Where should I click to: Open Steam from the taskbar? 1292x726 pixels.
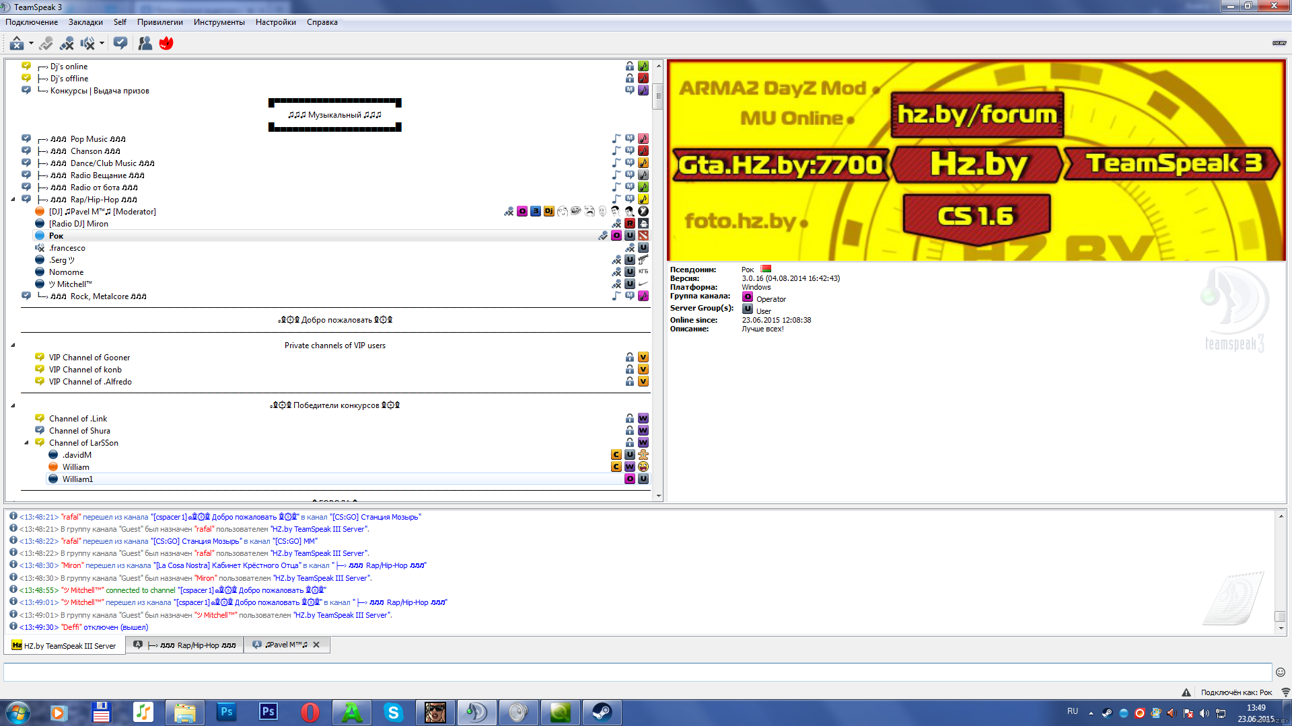(x=602, y=713)
